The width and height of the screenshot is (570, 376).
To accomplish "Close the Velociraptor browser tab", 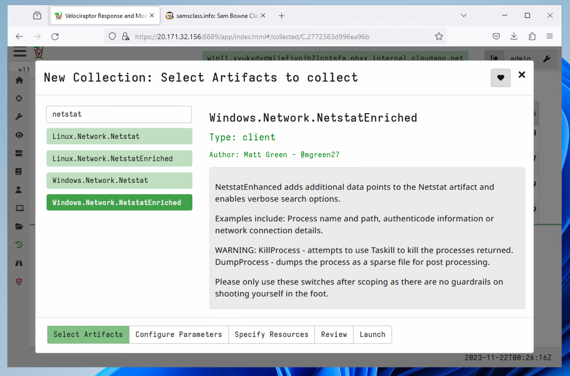I will click(152, 16).
